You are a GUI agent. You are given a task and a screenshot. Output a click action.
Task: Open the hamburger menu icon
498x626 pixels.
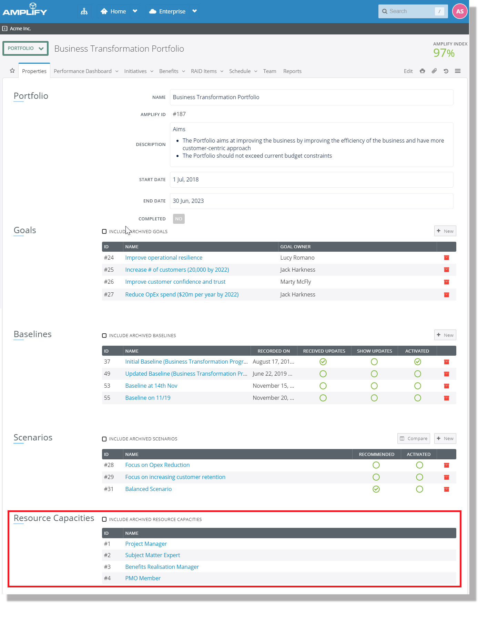coord(458,71)
